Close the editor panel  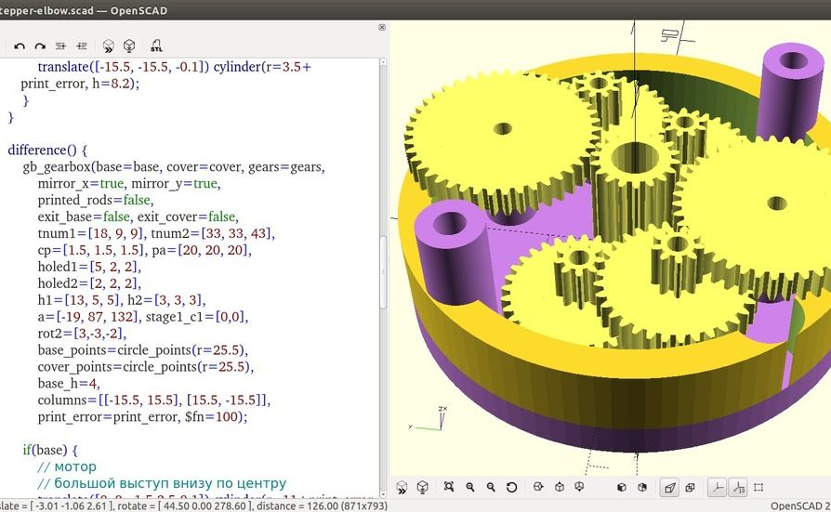pos(382,28)
